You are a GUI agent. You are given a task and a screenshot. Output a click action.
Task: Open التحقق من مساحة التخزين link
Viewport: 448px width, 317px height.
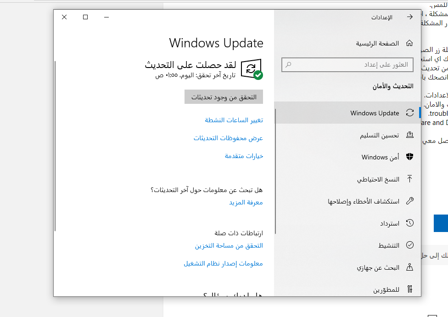pyautogui.click(x=229, y=245)
